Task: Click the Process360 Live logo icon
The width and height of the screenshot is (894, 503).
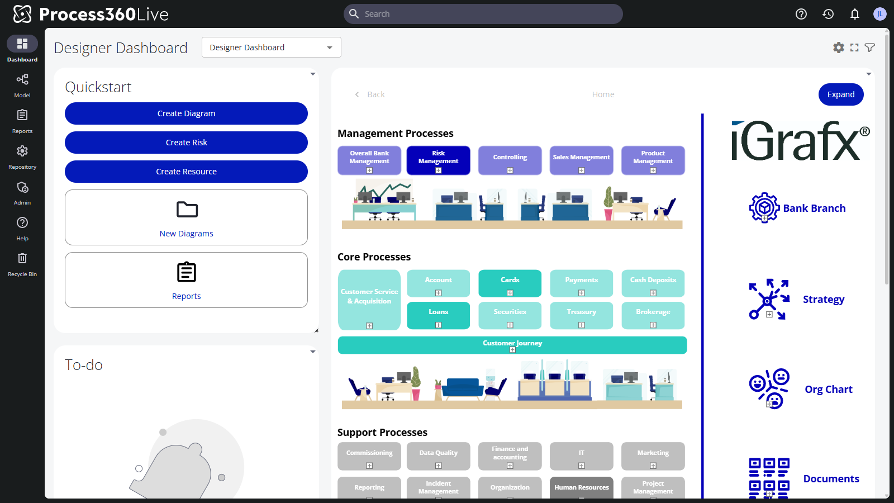Action: (22, 14)
